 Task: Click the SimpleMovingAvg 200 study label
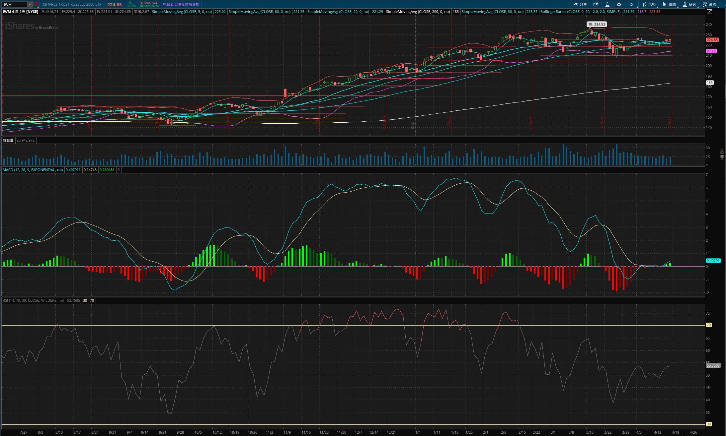[x=418, y=12]
